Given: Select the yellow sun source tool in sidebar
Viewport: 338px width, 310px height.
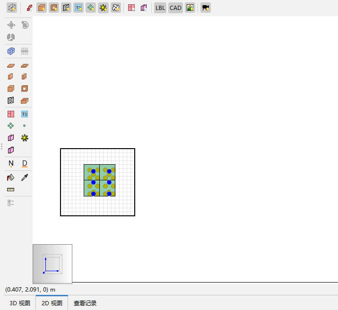Looking at the screenshot, I should click(x=25, y=138).
